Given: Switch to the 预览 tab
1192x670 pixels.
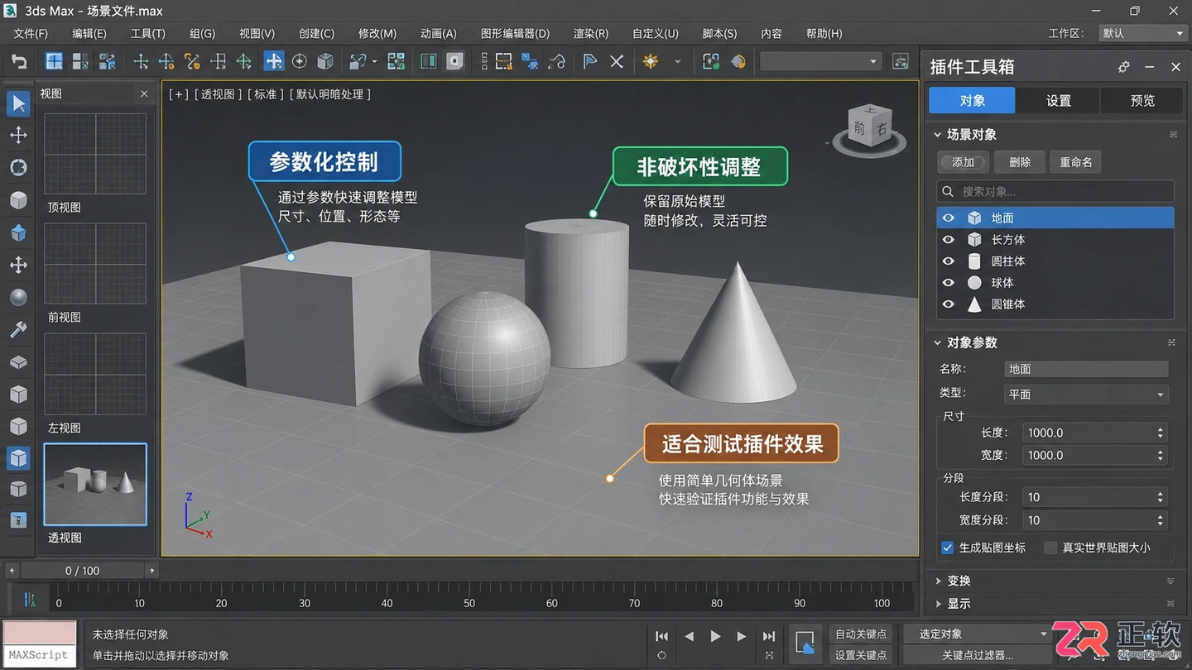Looking at the screenshot, I should click(1142, 100).
